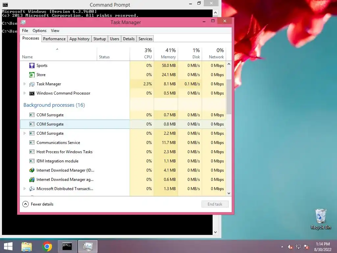Click the Background processes (16) heading
Image resolution: width=337 pixels, height=253 pixels.
pyautogui.click(x=54, y=105)
